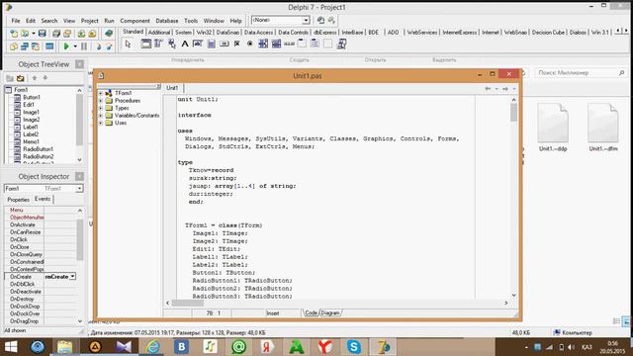Select the MainMenu component icon
The height and width of the screenshot is (356, 633).
pyautogui.click(x=158, y=44)
